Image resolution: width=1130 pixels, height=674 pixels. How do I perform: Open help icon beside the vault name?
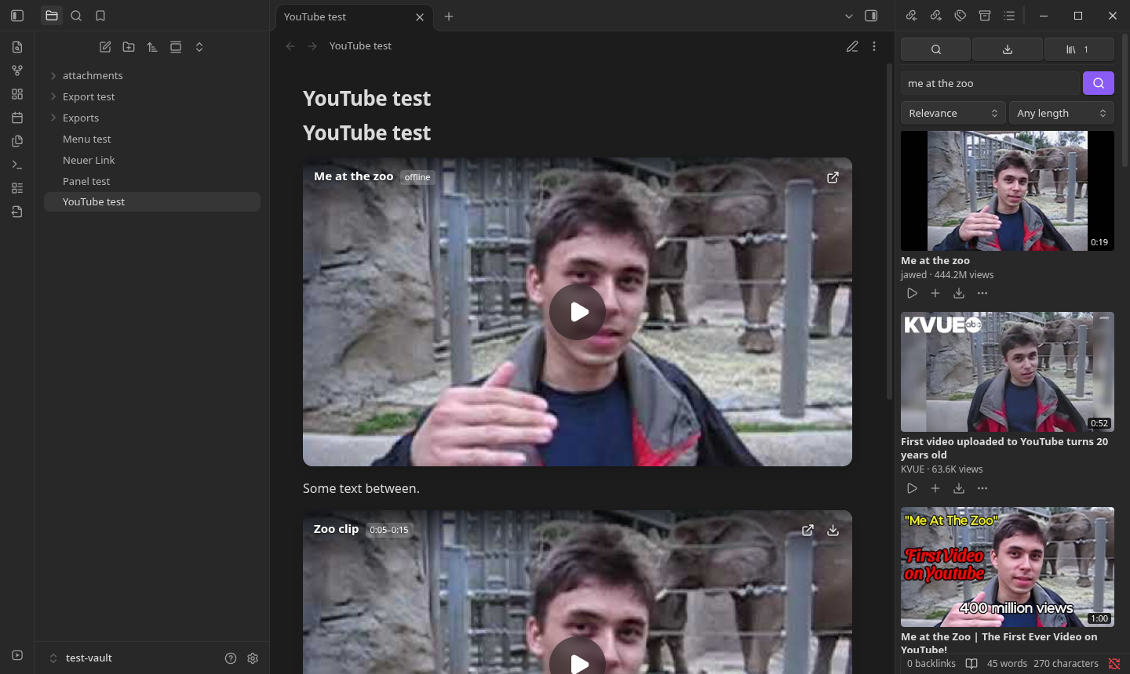231,658
